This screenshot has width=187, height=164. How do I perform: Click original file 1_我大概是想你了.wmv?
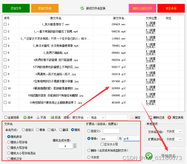pos(56,24)
